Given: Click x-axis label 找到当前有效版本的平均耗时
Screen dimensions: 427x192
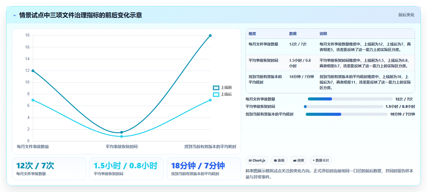Looking at the screenshot, I should (210, 147).
